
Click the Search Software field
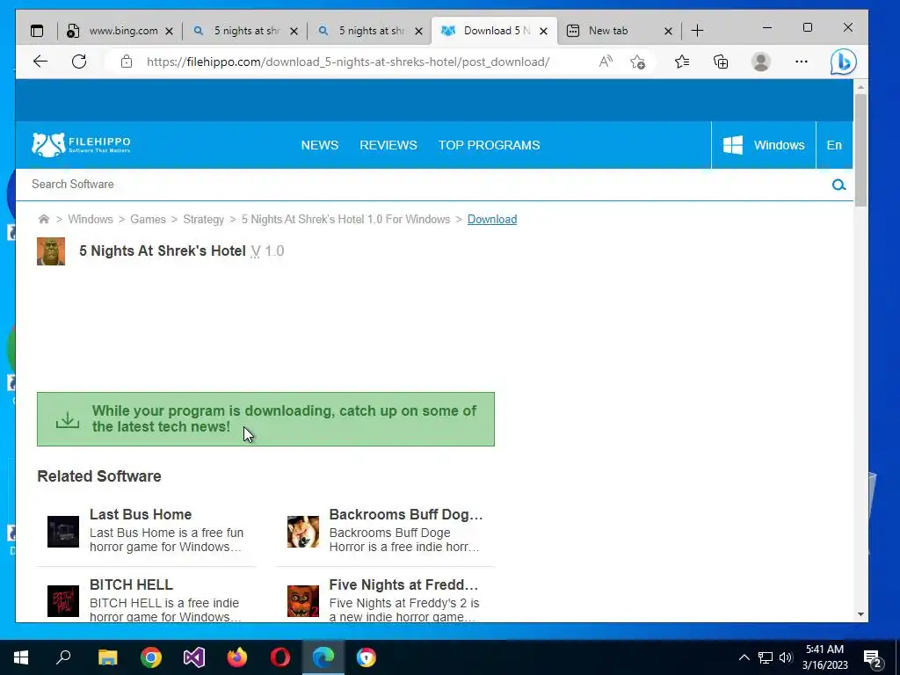425,185
